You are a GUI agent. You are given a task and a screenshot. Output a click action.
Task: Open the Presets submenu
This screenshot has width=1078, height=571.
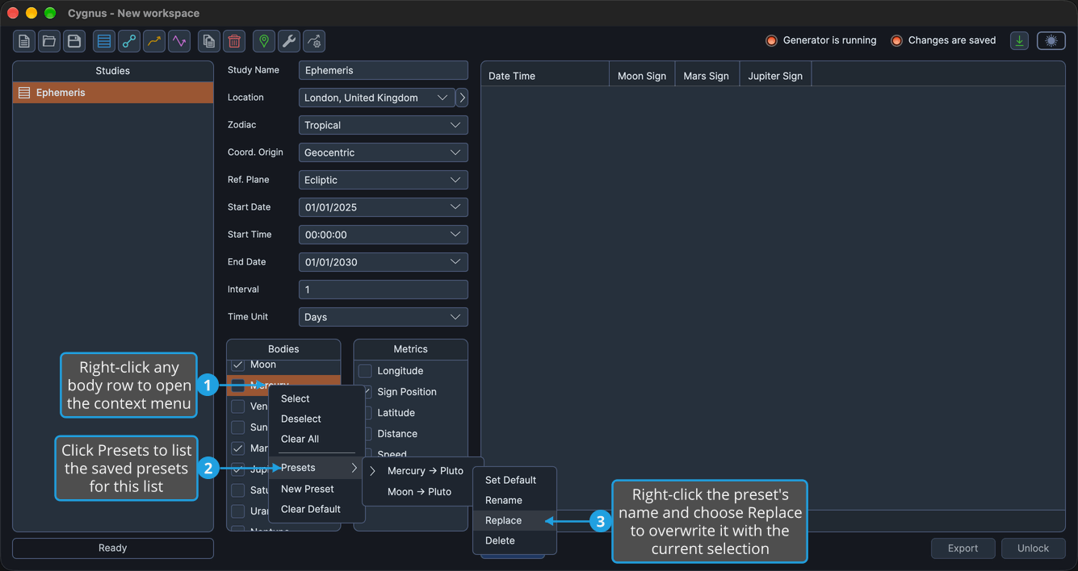(x=317, y=468)
